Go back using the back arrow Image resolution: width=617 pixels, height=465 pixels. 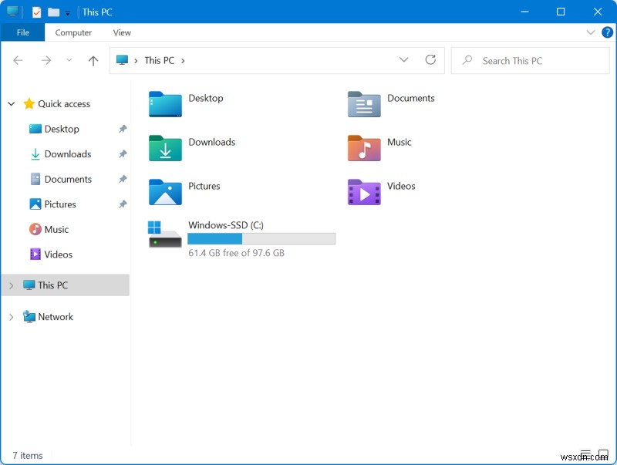coord(19,60)
